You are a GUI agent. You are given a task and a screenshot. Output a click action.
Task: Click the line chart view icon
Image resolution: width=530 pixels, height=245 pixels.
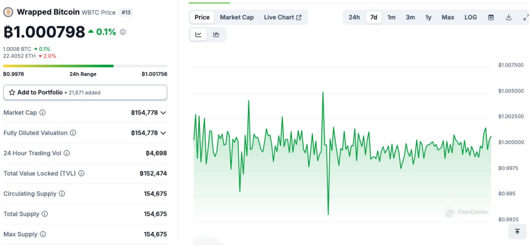coord(198,35)
